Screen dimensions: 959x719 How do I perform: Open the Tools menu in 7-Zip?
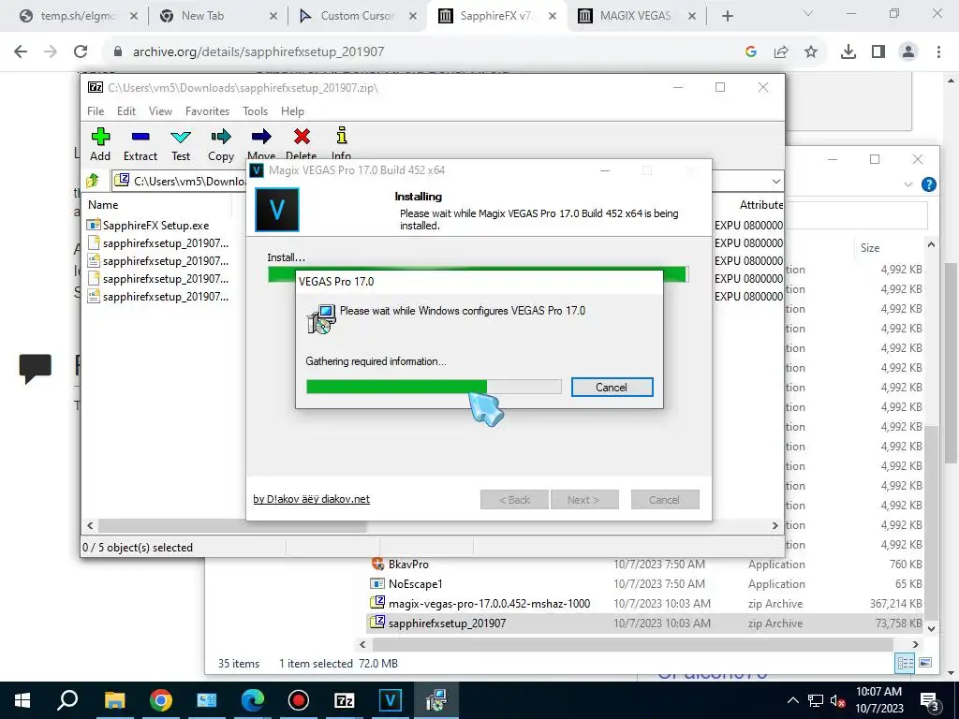click(255, 111)
